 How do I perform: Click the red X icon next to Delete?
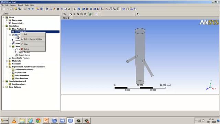coord(22,49)
